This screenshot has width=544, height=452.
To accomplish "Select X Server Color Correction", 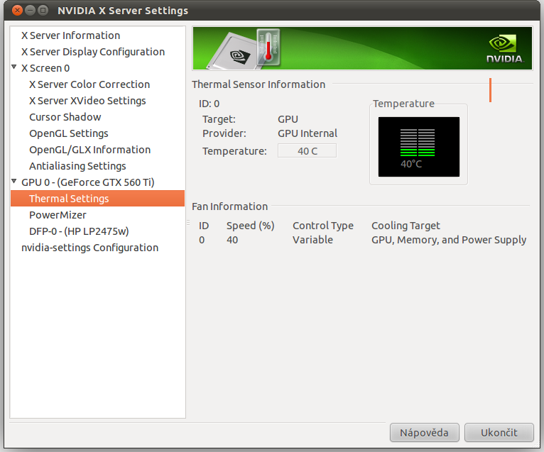I will click(x=89, y=84).
